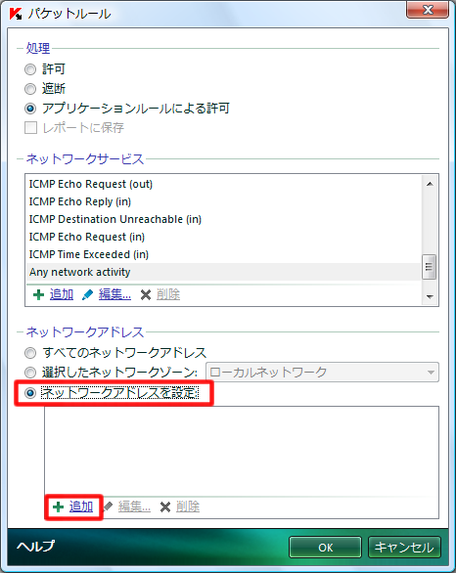This screenshot has height=573, width=456.
Task: Click services list scroll down arrow
Action: [430, 296]
